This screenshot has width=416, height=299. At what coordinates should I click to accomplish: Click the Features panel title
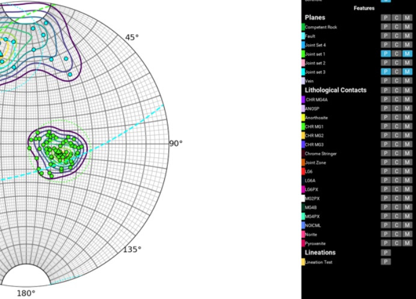click(x=364, y=8)
